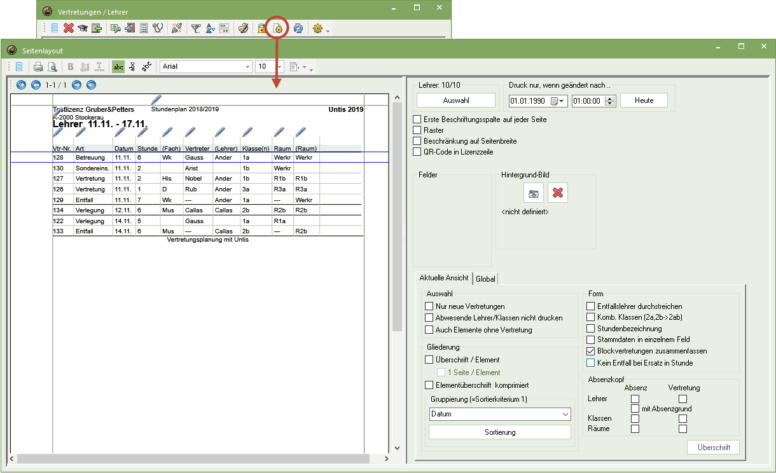Switch to the Global tab
776x473 pixels.
pos(486,278)
